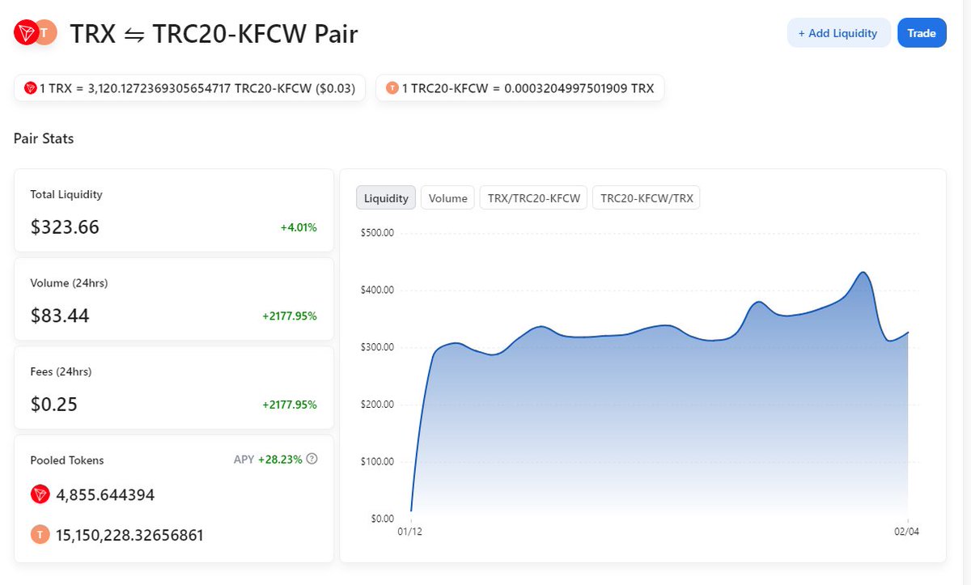The image size is (971, 585).
Task: Click the Total Liquidity $323.66 card
Action: click(174, 210)
